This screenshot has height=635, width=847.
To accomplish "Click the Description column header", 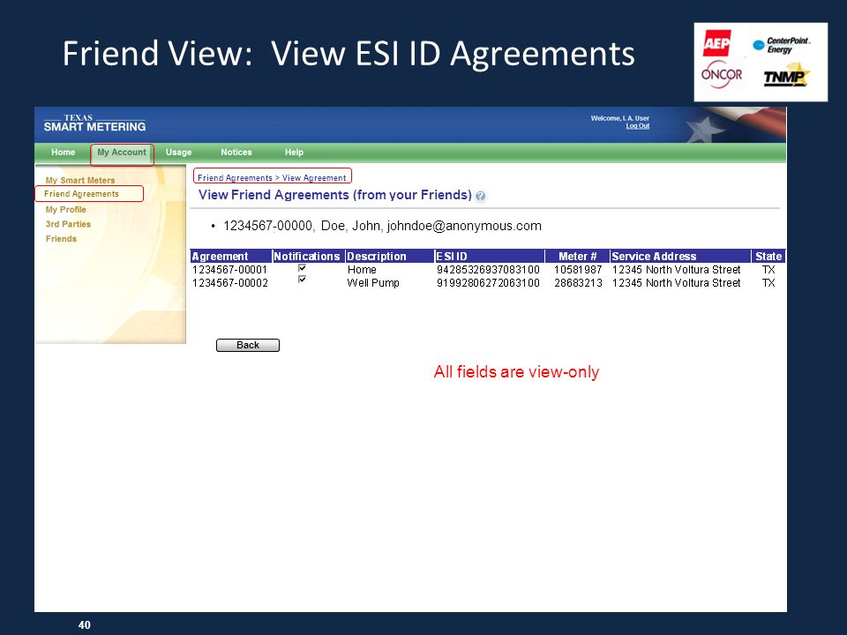I will pyautogui.click(x=390, y=256).
